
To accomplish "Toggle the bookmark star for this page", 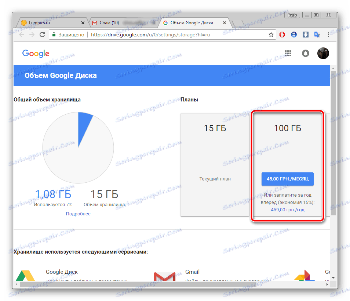I will pyautogui.click(x=271, y=34).
